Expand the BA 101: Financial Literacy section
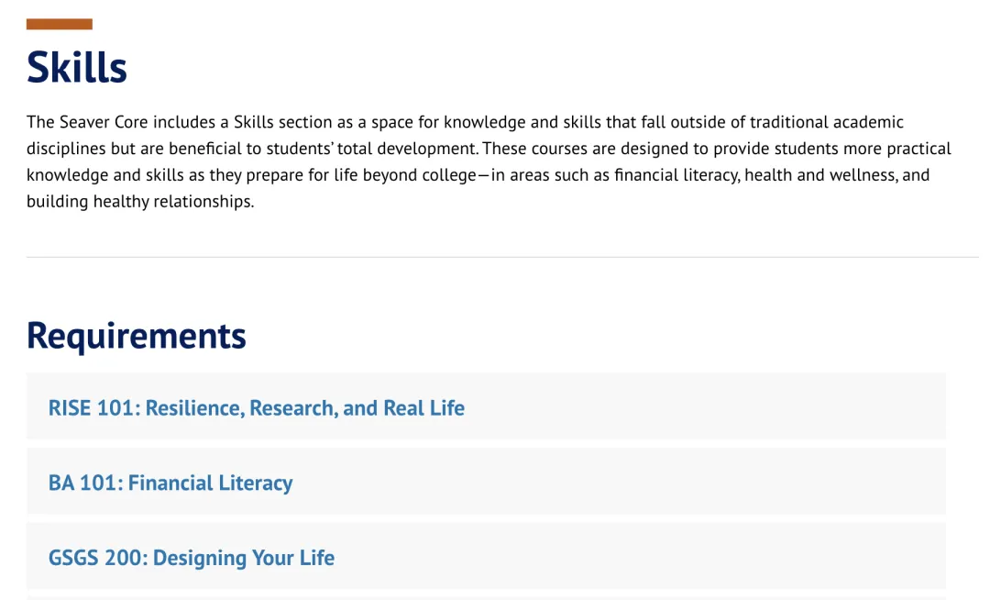990x600 pixels. 486,482
